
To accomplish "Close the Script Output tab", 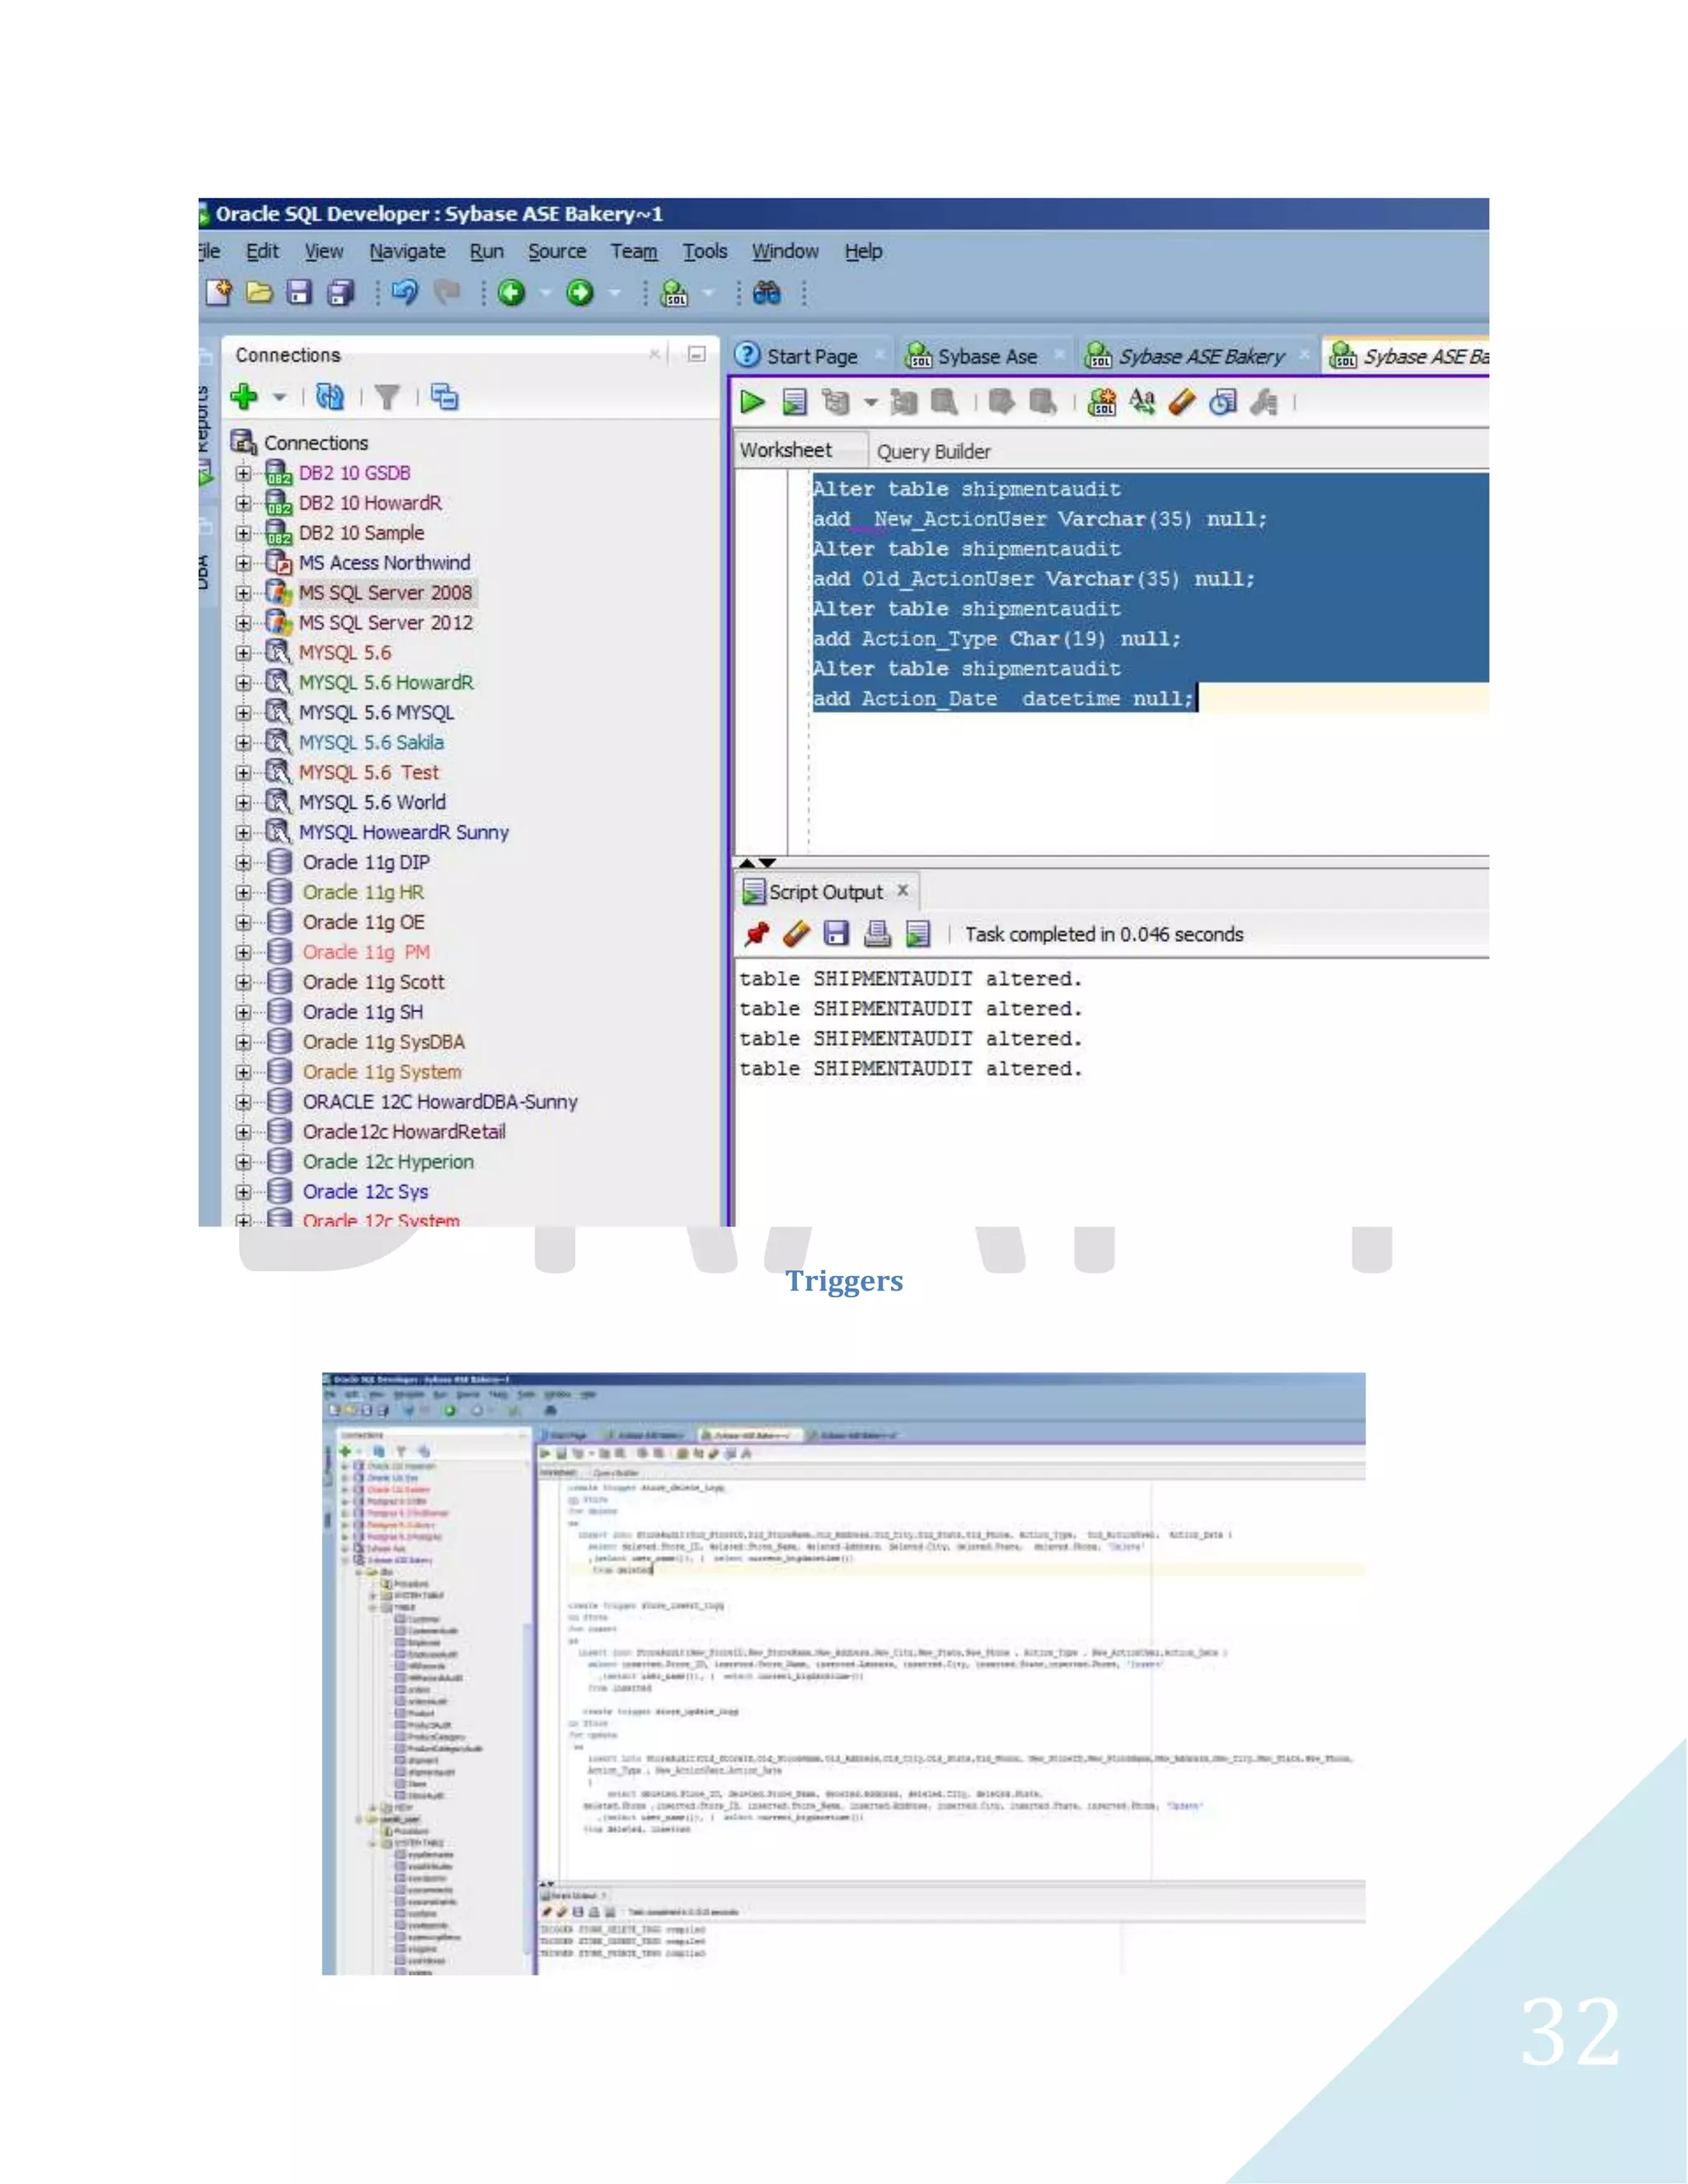I will tap(903, 890).
